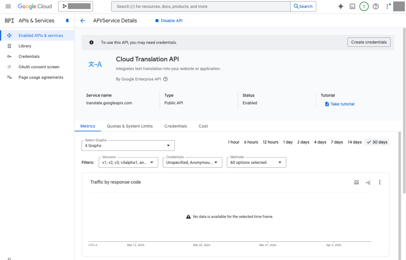Click the info icon in credentials banner

click(92, 42)
